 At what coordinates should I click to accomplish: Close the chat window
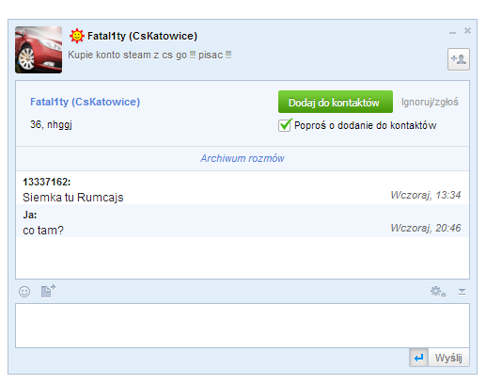pyautogui.click(x=467, y=31)
